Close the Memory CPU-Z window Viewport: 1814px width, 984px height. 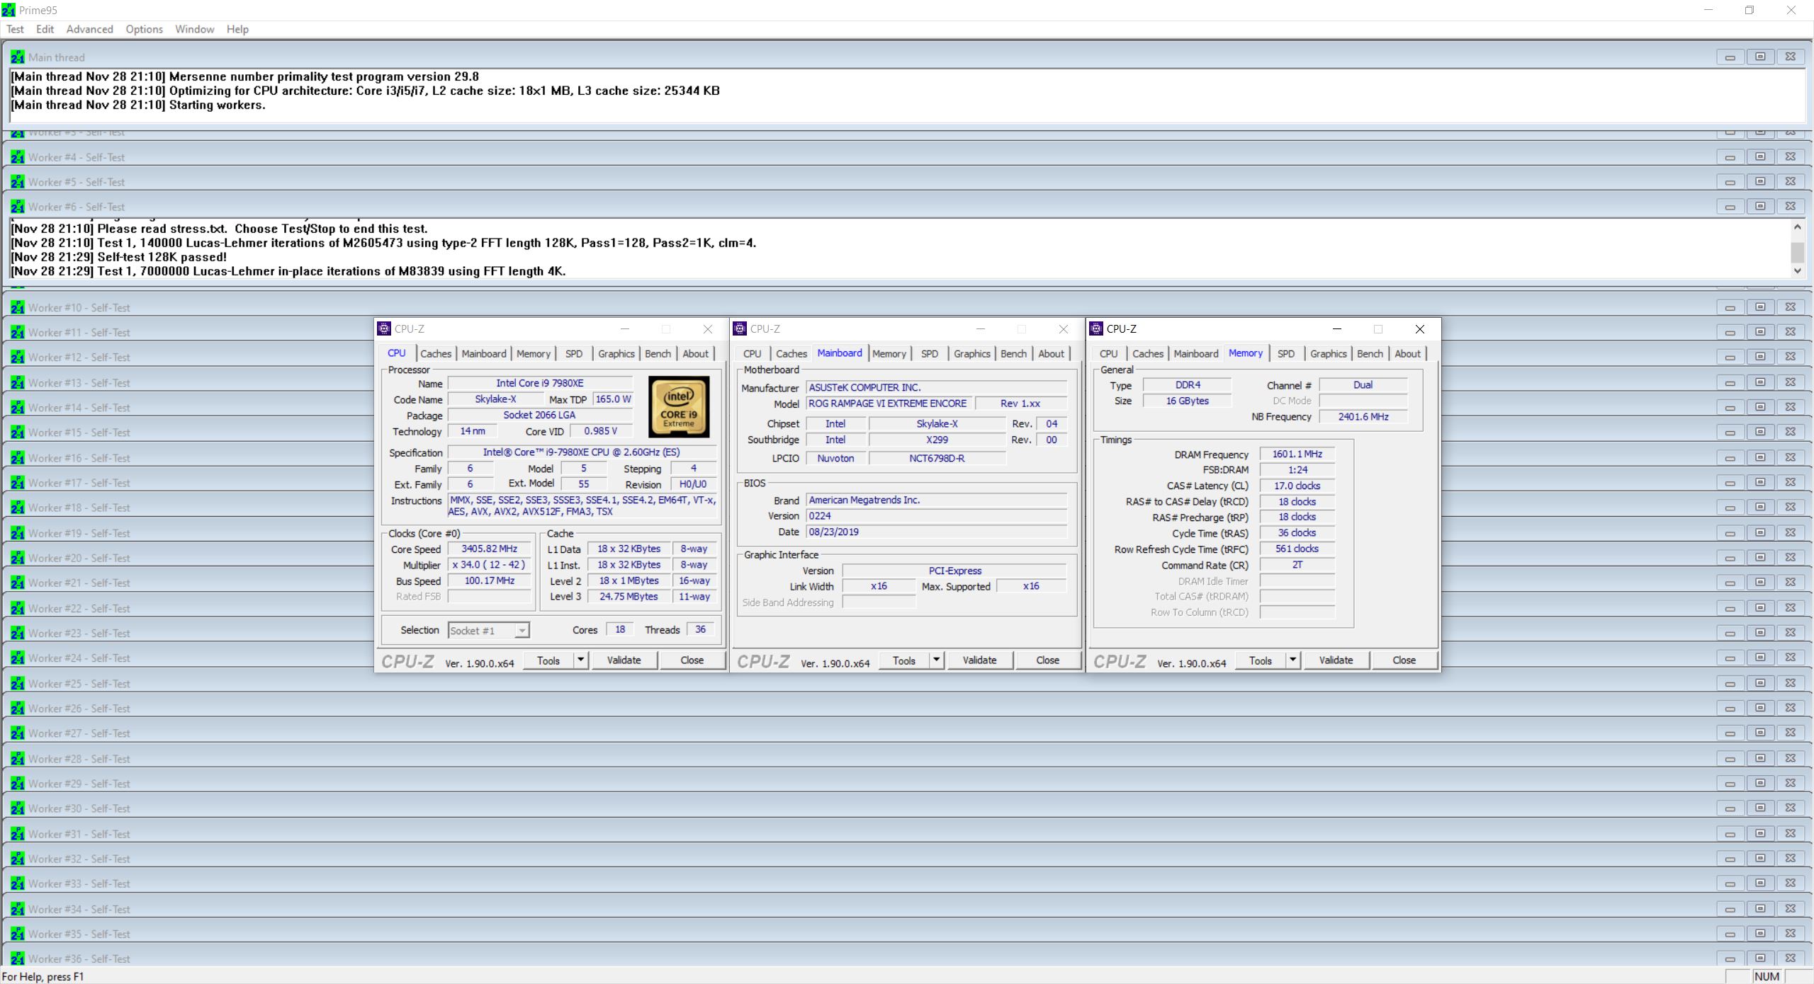point(1419,328)
